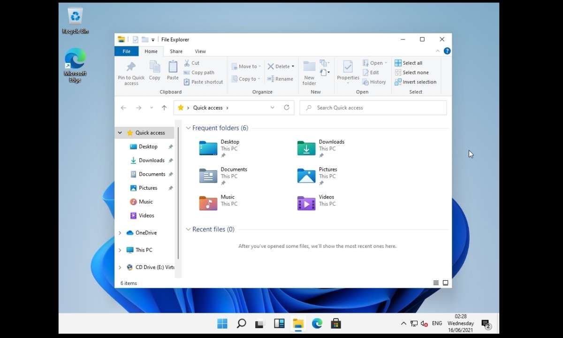
Task: Go up one level arrow
Action: click(164, 108)
